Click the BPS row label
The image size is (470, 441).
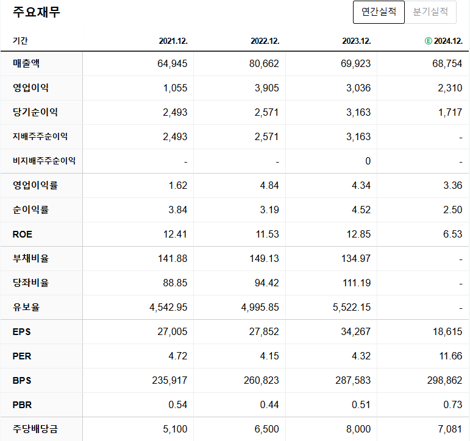pos(22,381)
